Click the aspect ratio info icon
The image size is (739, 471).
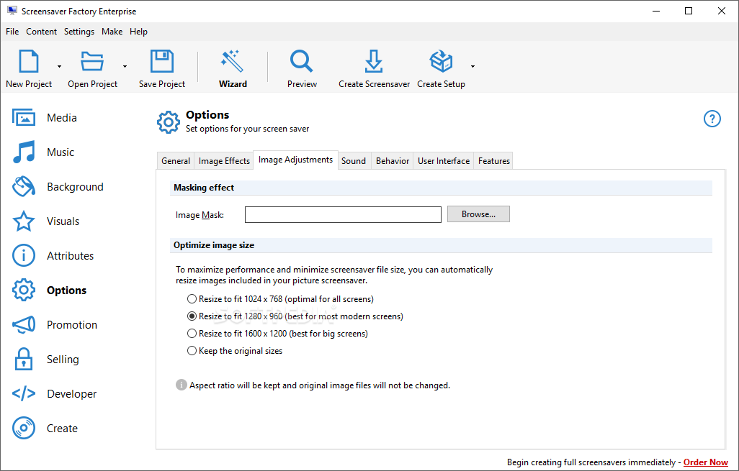coord(181,385)
